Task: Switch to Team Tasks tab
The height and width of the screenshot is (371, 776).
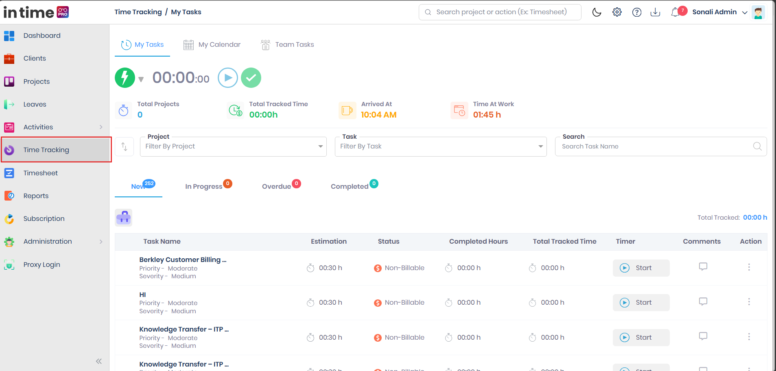Action: click(x=287, y=45)
